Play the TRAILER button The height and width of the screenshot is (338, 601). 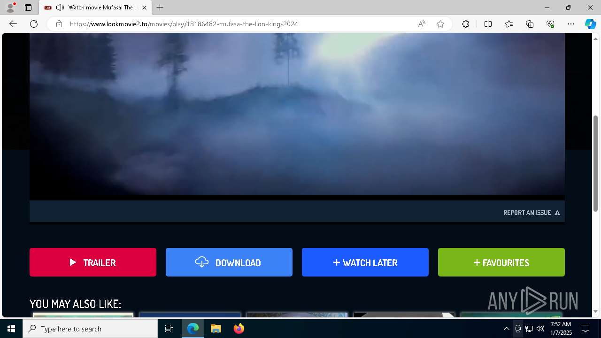(93, 262)
